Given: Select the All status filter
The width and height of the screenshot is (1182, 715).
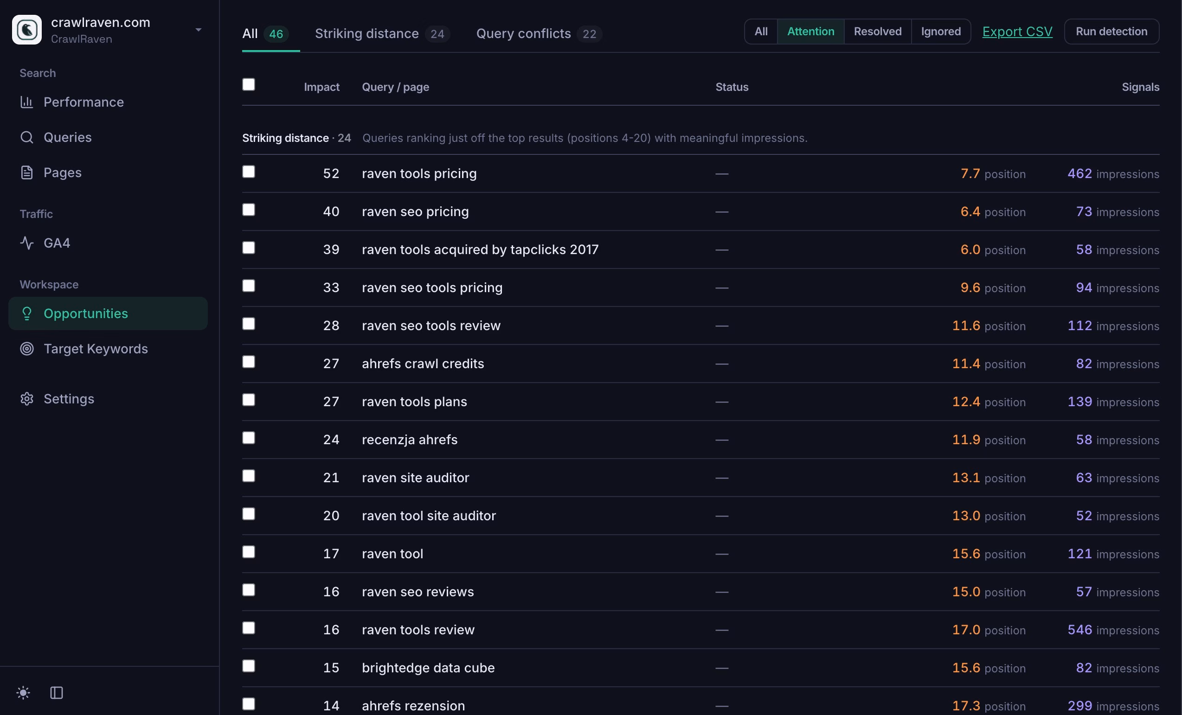Looking at the screenshot, I should [761, 32].
